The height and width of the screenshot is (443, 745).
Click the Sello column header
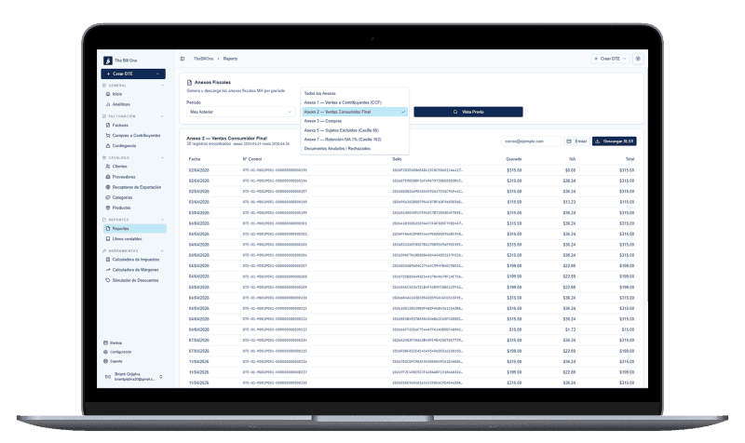tap(397, 159)
